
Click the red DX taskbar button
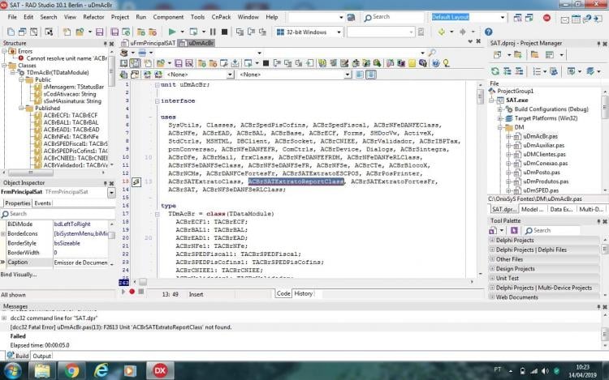160,371
